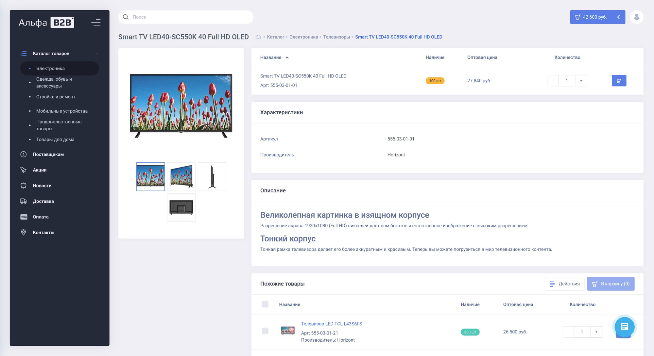Open Мобильные устройства category

pyautogui.click(x=62, y=111)
